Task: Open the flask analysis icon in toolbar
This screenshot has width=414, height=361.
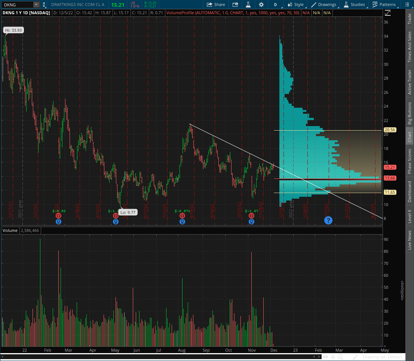Action: click(248, 4)
